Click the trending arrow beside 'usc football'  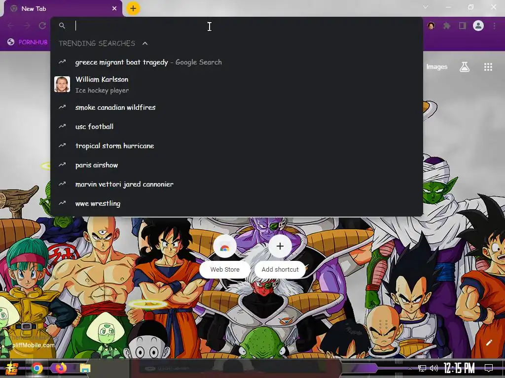(x=62, y=126)
